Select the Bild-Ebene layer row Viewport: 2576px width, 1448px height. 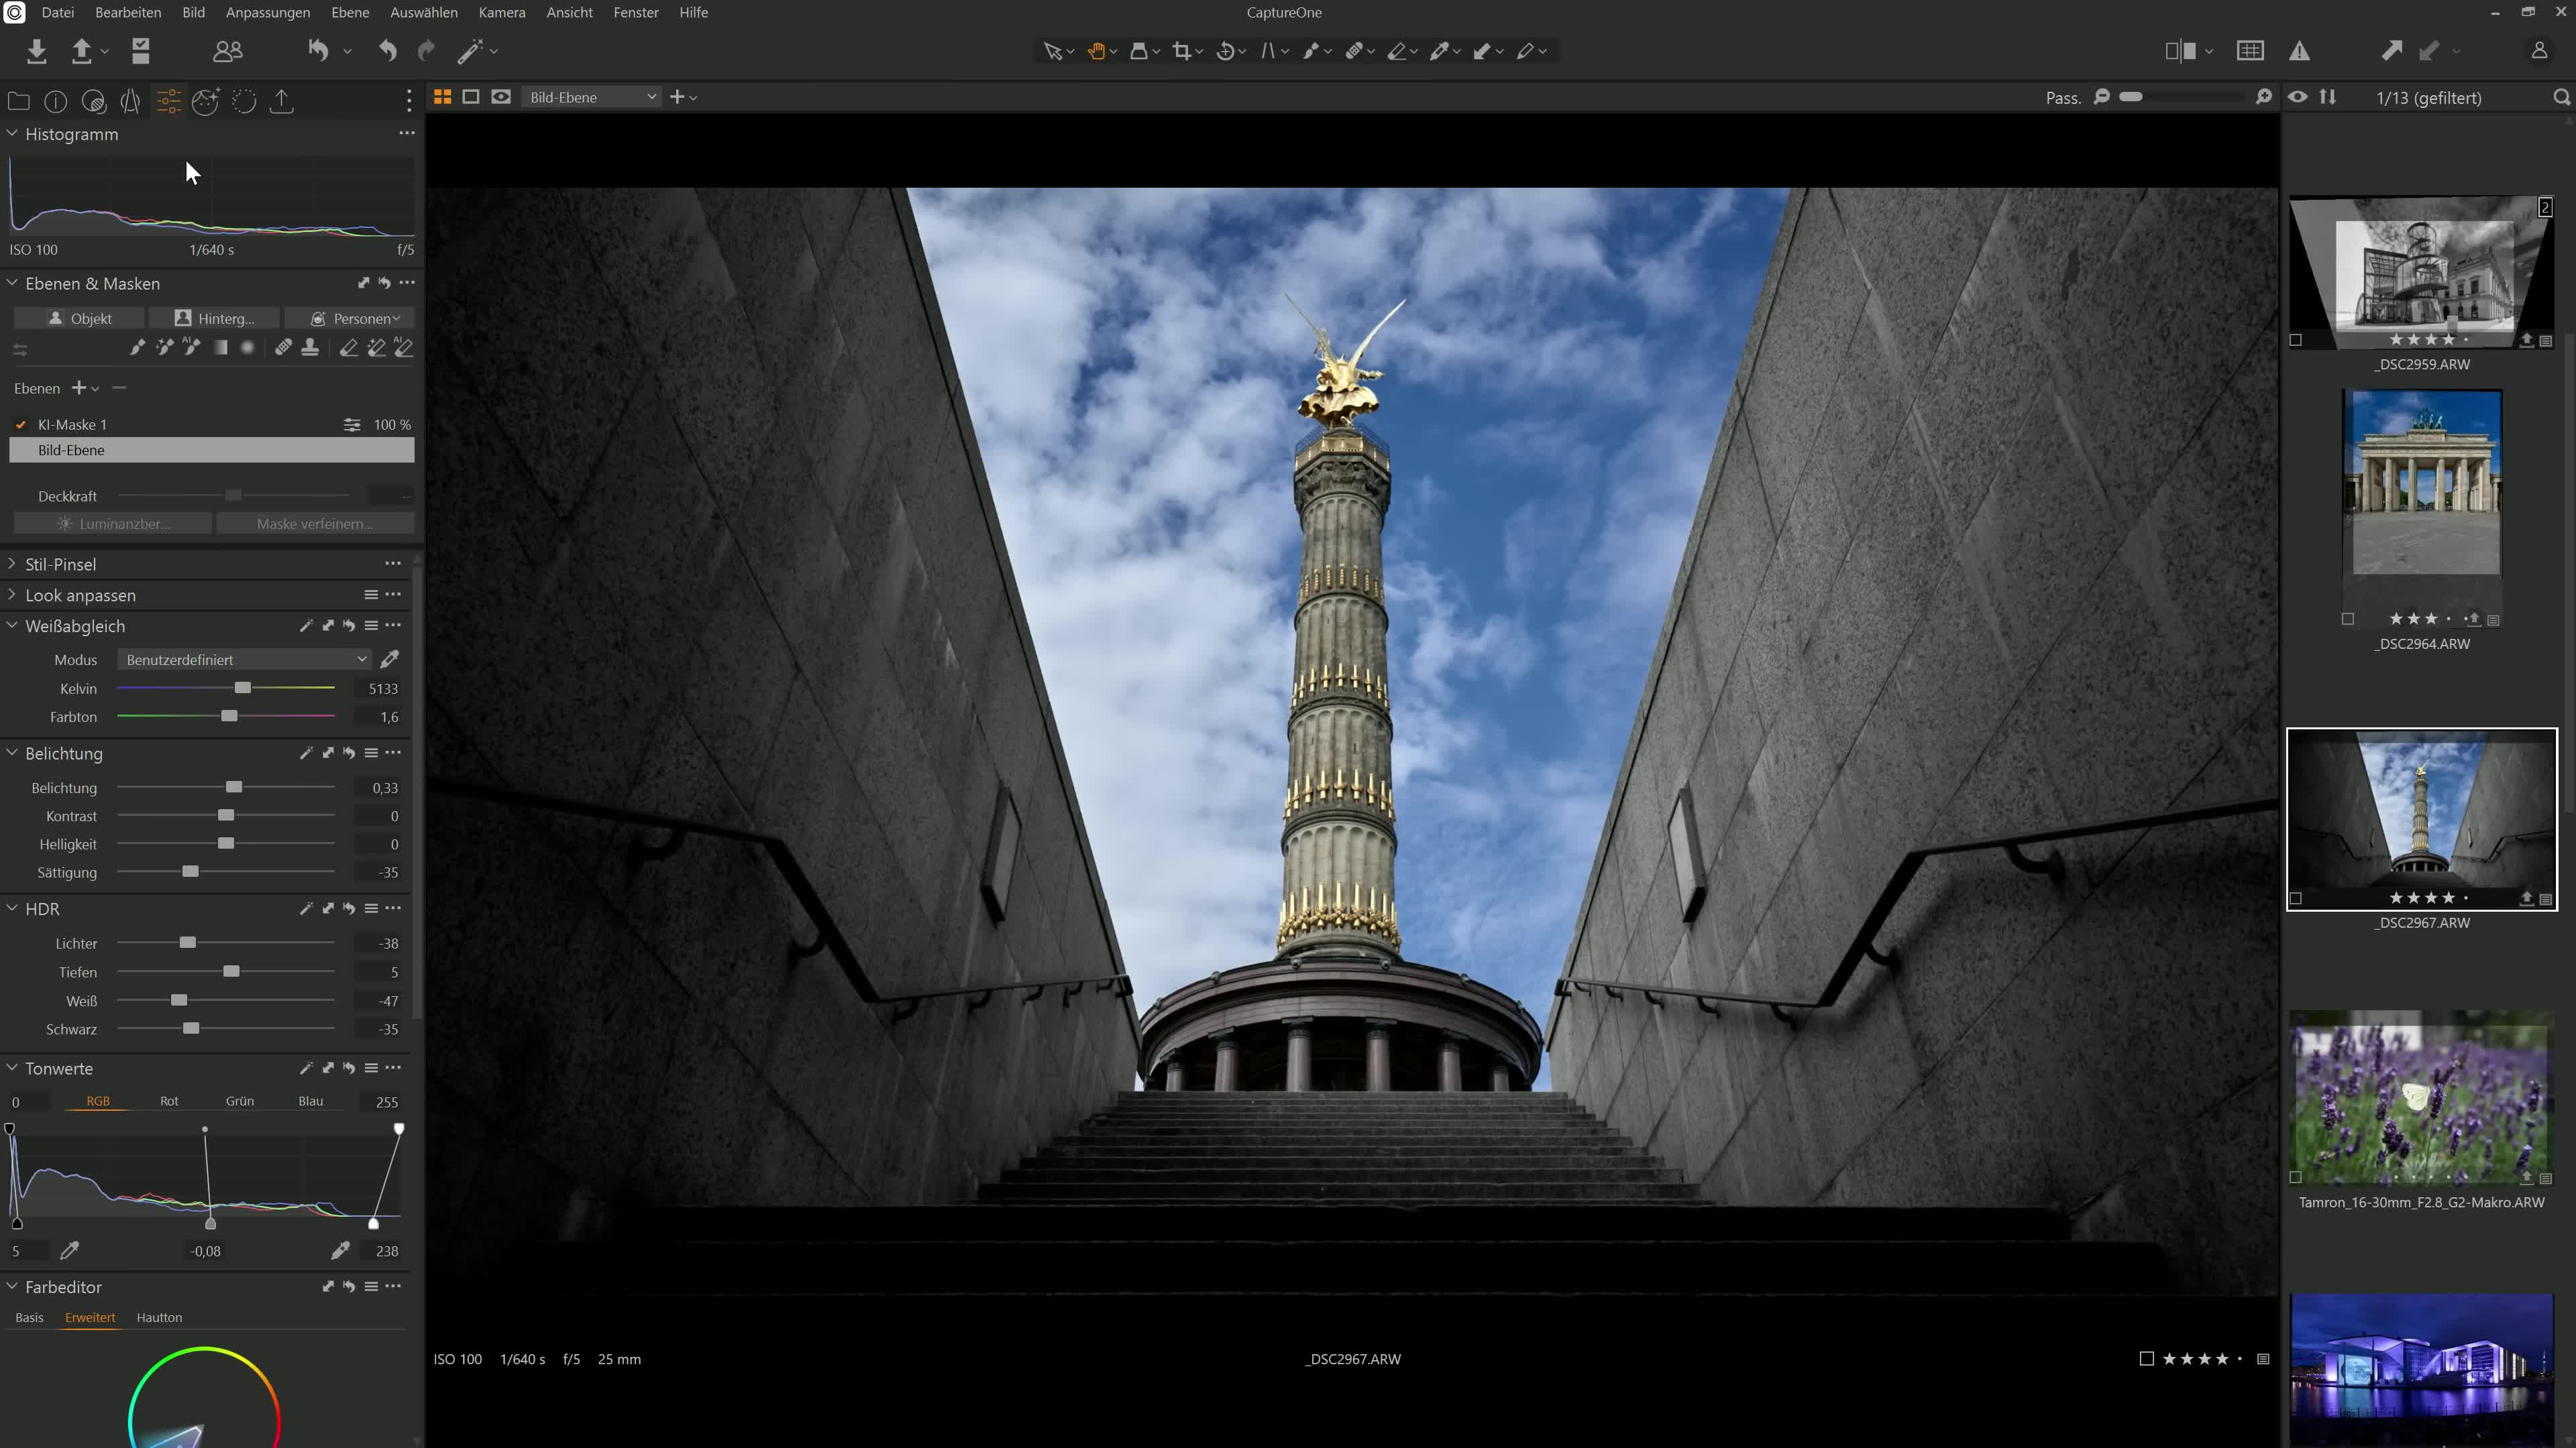(x=212, y=450)
